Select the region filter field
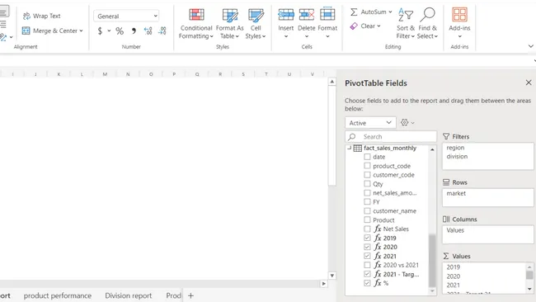This screenshot has width=536, height=302. click(x=455, y=148)
